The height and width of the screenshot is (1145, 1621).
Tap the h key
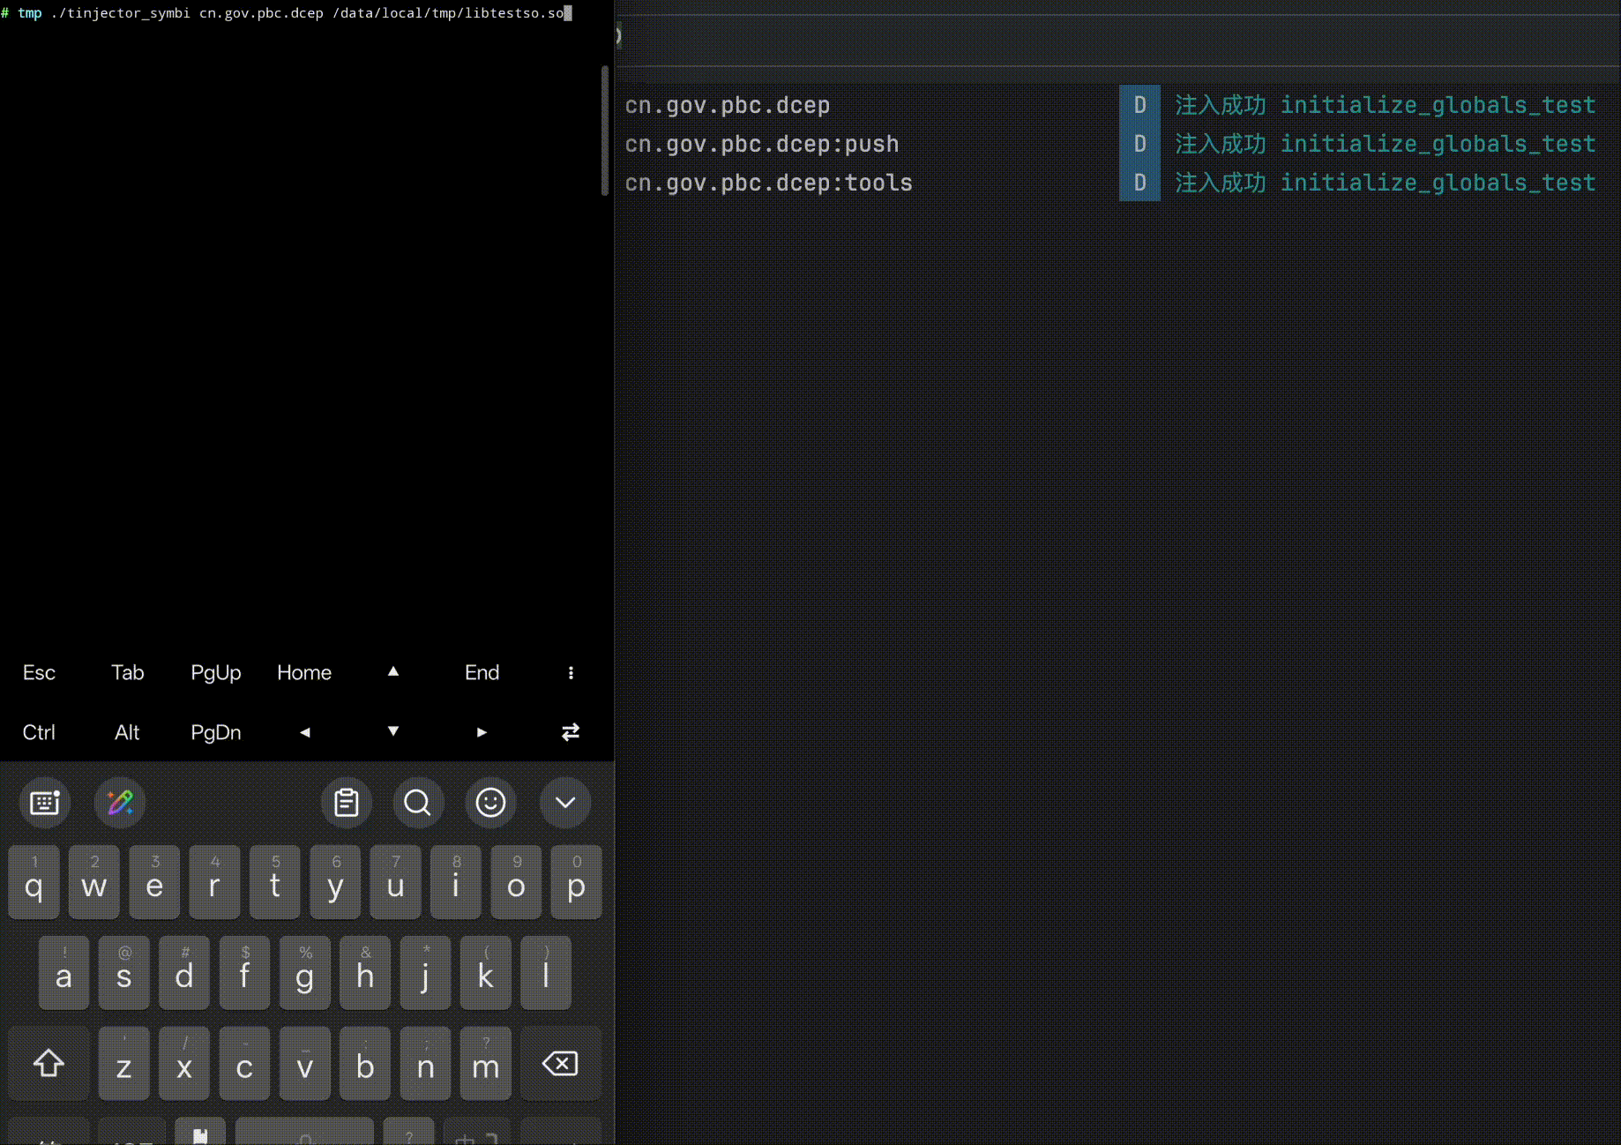pos(365,973)
